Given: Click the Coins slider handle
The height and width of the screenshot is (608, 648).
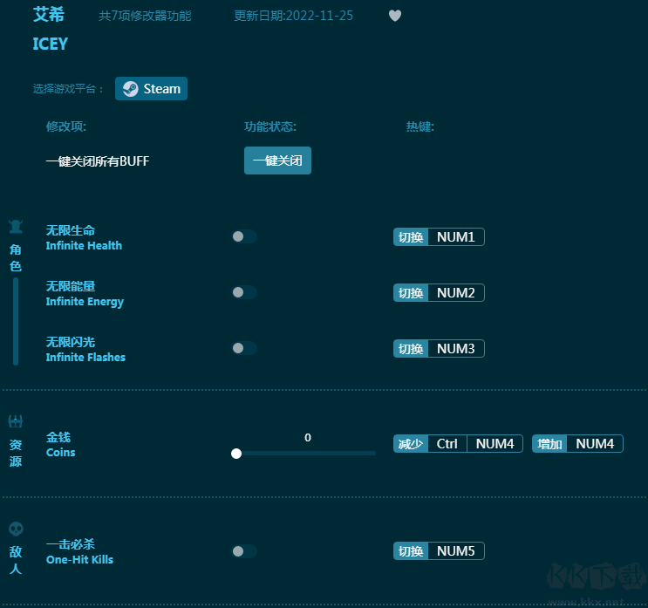Looking at the screenshot, I should click(x=236, y=454).
